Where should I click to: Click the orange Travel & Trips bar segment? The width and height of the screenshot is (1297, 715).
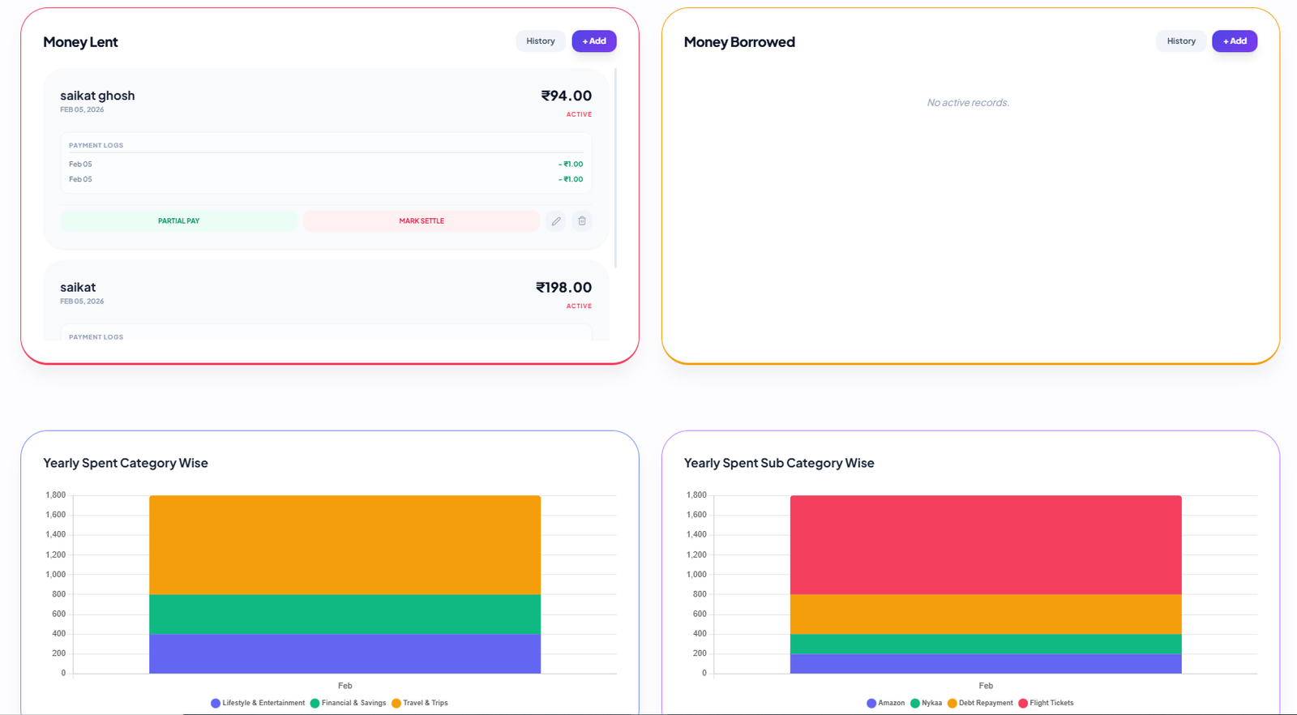pos(345,545)
